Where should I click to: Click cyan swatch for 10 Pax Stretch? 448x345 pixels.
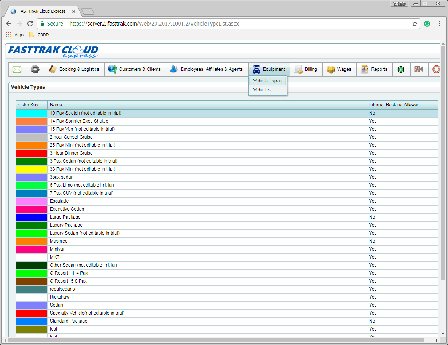[32, 113]
